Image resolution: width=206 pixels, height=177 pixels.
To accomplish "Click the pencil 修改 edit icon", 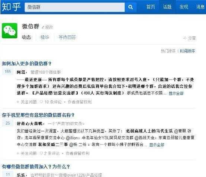I will click(x=43, y=27).
